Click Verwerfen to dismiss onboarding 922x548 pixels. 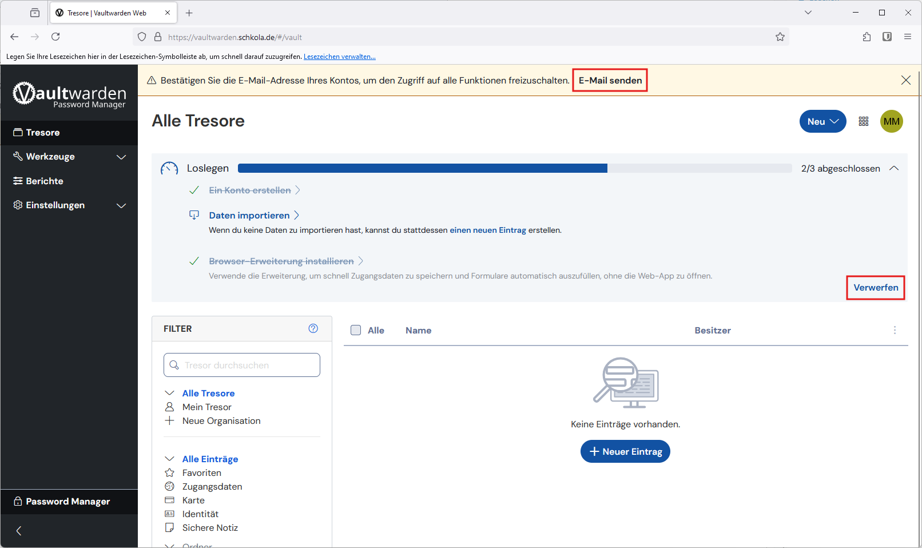(876, 288)
